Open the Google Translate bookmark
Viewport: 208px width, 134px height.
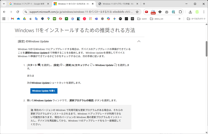click(36, 19)
